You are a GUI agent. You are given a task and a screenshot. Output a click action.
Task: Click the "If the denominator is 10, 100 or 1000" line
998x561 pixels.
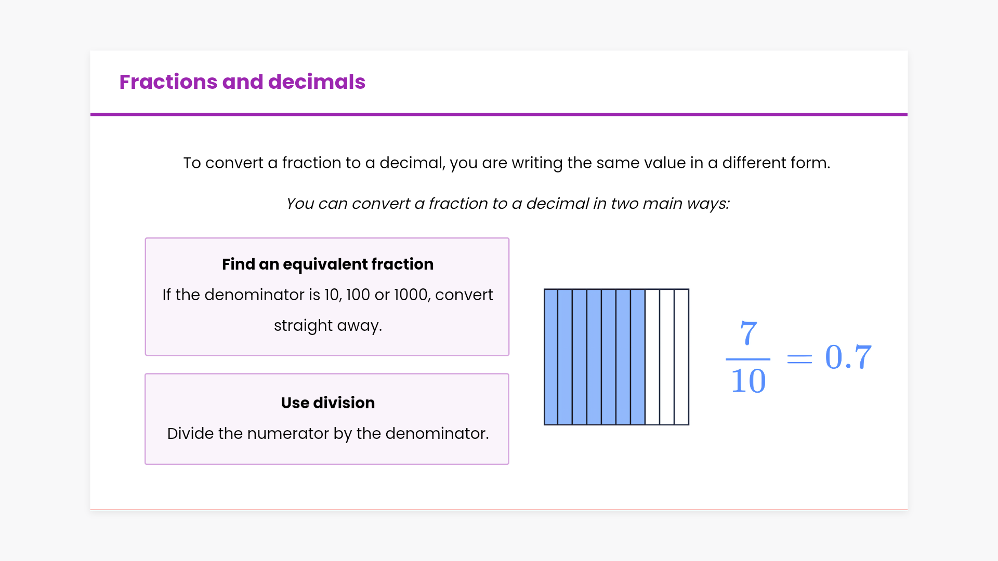(327, 295)
